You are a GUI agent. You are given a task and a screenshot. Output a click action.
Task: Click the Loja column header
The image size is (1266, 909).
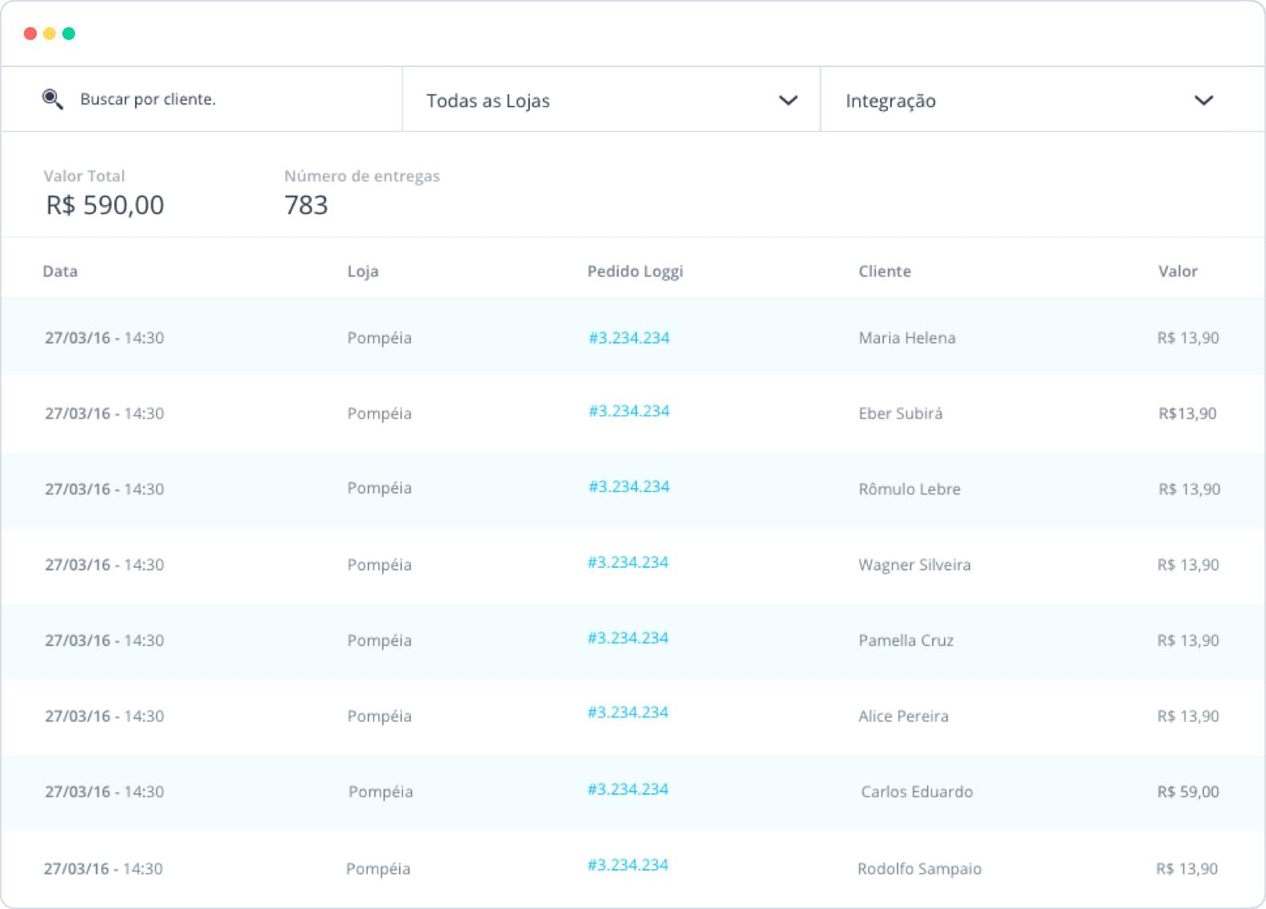pyautogui.click(x=363, y=272)
